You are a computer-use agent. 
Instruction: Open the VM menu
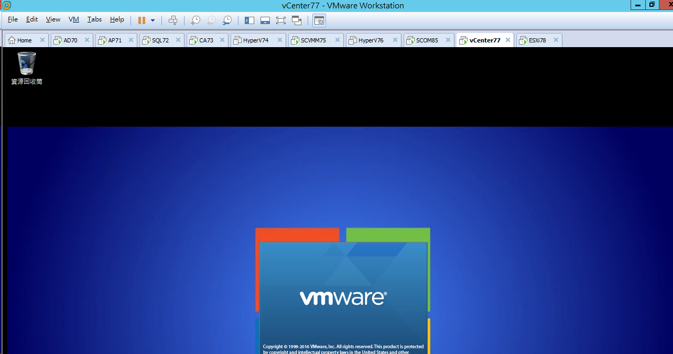click(74, 19)
